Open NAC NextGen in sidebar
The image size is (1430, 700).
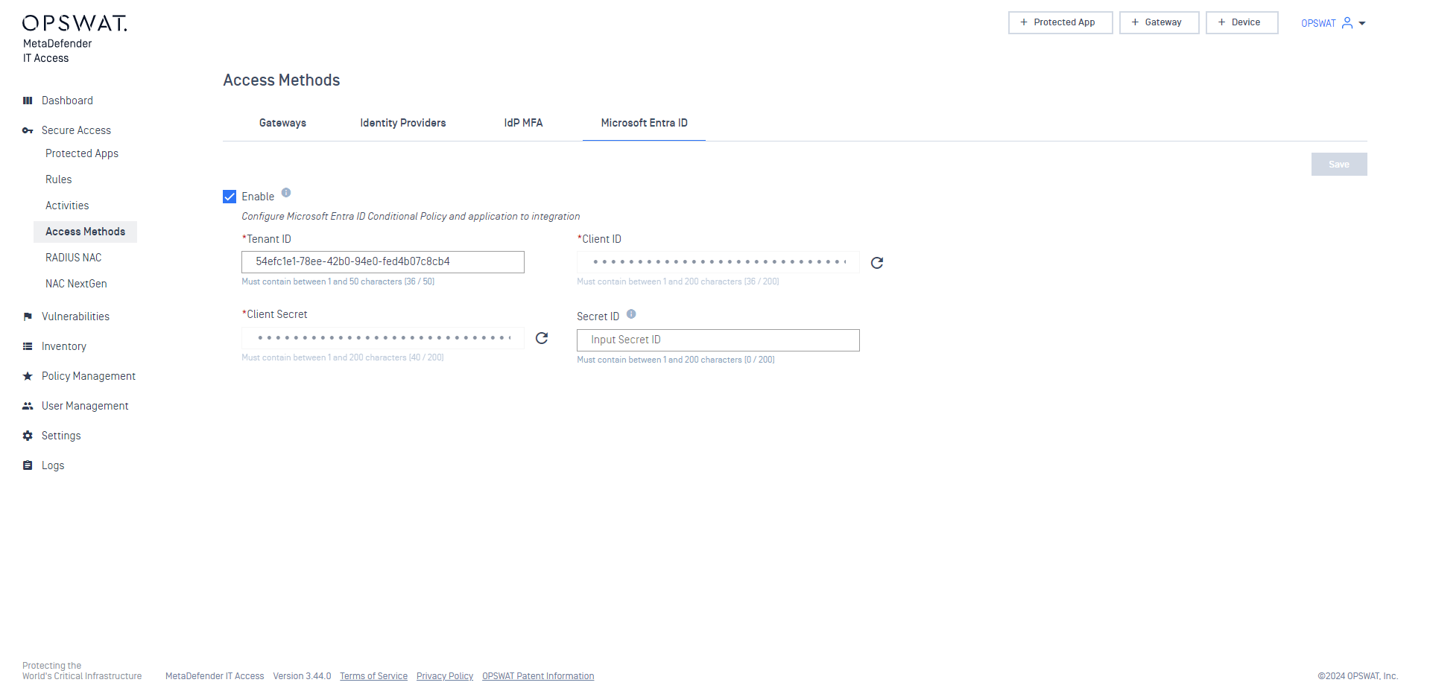point(76,284)
